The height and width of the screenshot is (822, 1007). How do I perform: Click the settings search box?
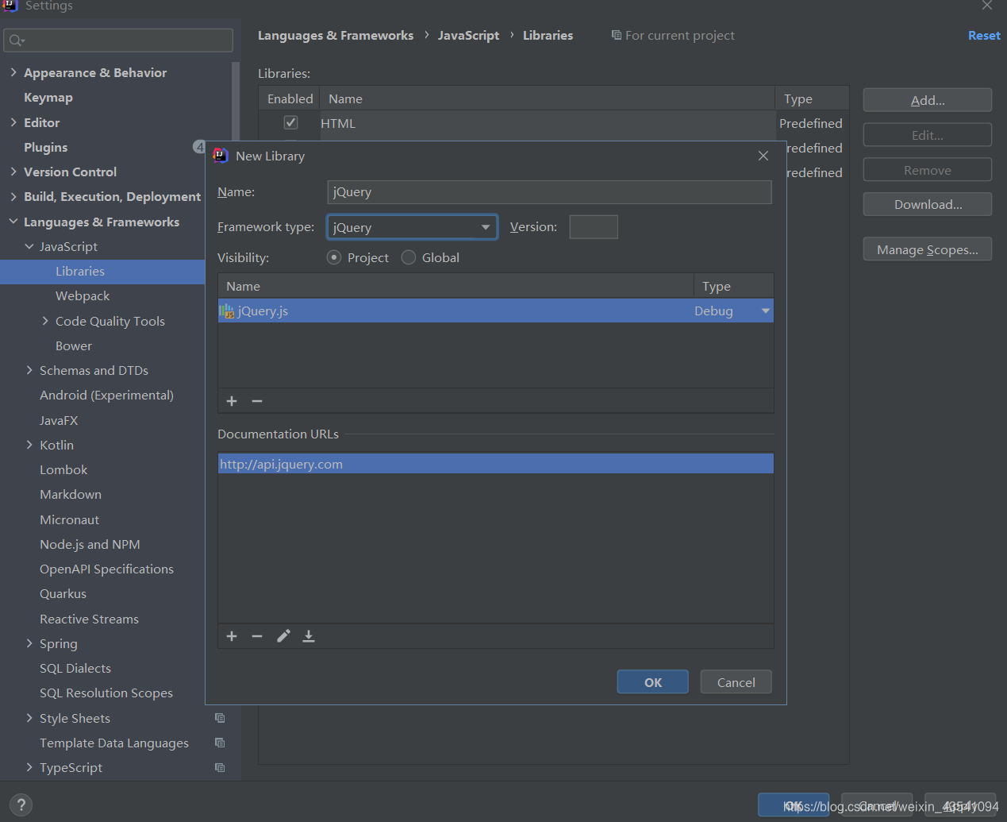point(118,41)
